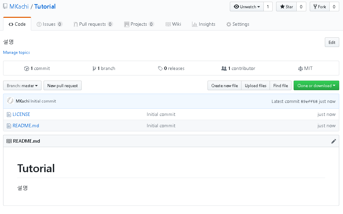
Task: Click the contributors people icon
Action: pos(224,69)
